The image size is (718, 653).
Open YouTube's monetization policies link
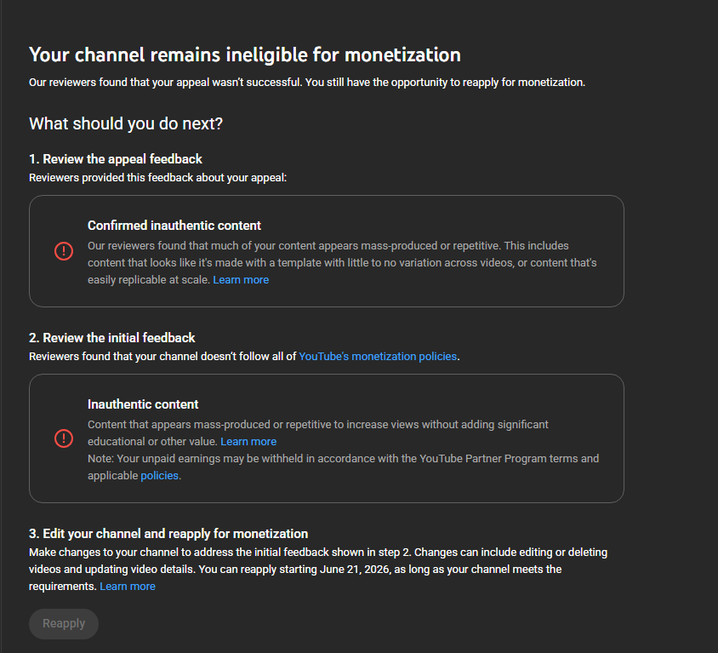click(x=378, y=356)
